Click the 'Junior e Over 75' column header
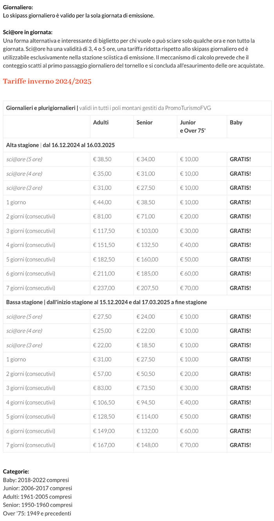 click(x=193, y=126)
